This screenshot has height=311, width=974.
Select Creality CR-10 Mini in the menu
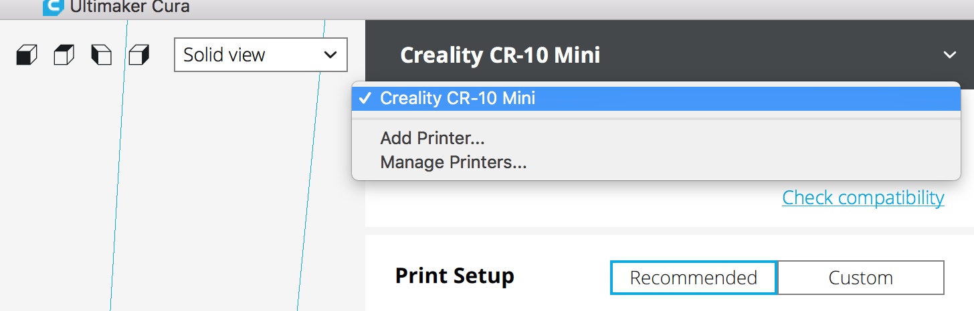tap(458, 99)
